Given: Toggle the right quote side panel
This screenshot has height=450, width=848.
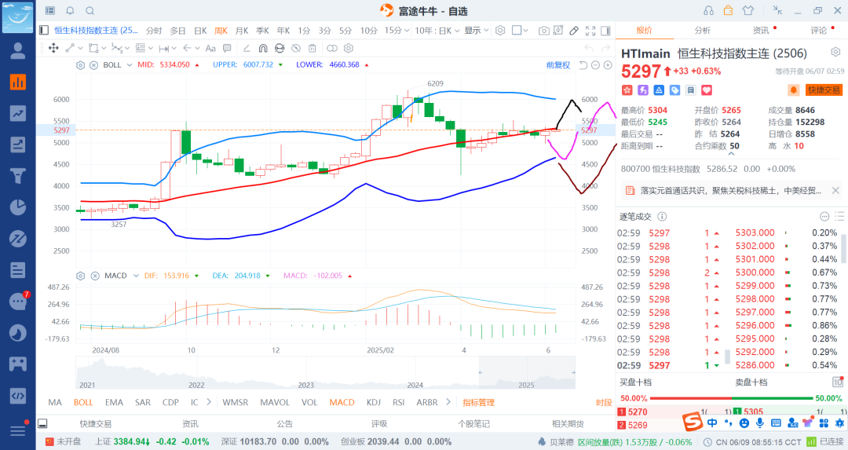Looking at the screenshot, I should [605, 31].
